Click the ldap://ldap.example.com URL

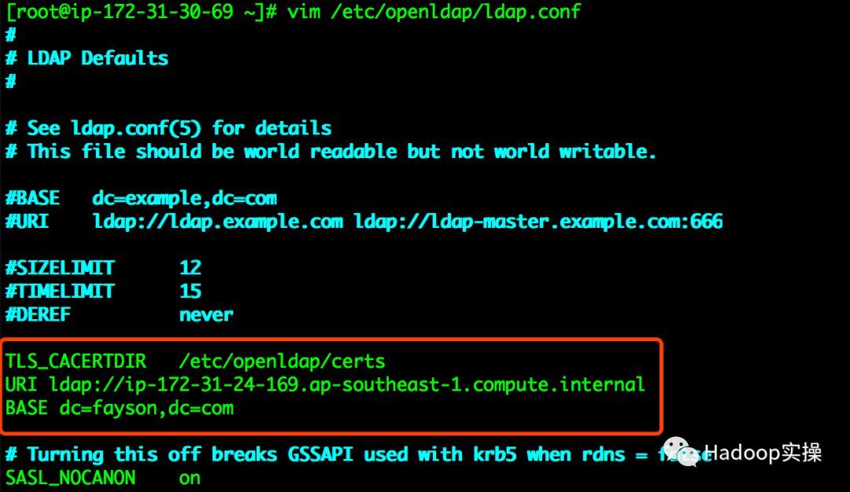(x=217, y=222)
